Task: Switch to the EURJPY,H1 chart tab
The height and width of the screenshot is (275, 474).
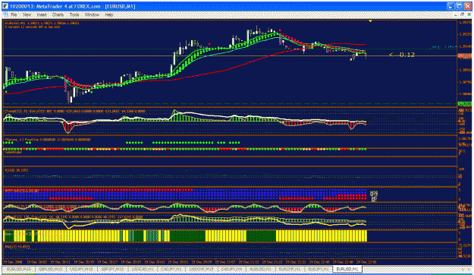Action: 319,269
